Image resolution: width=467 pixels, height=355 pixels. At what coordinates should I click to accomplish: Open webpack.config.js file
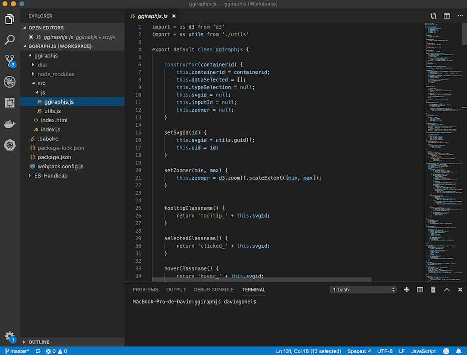point(73,167)
